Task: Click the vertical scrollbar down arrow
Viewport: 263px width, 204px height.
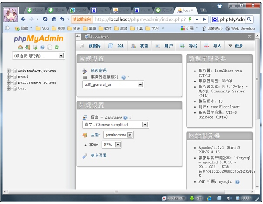Action: tap(257, 187)
